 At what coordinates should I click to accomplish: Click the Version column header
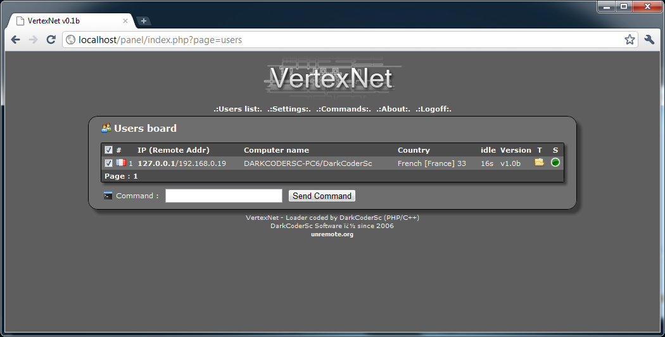point(516,150)
